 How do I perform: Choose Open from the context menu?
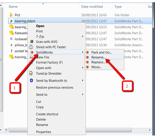point(40,26)
